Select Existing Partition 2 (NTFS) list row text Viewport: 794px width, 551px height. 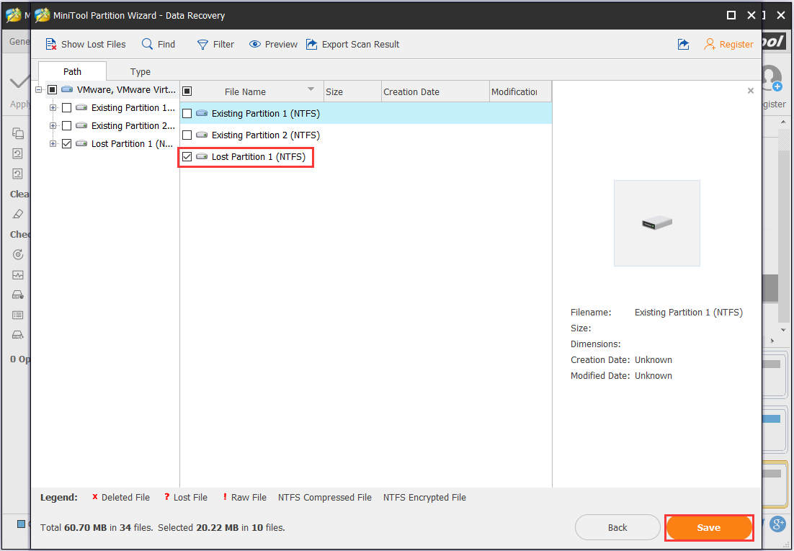266,135
